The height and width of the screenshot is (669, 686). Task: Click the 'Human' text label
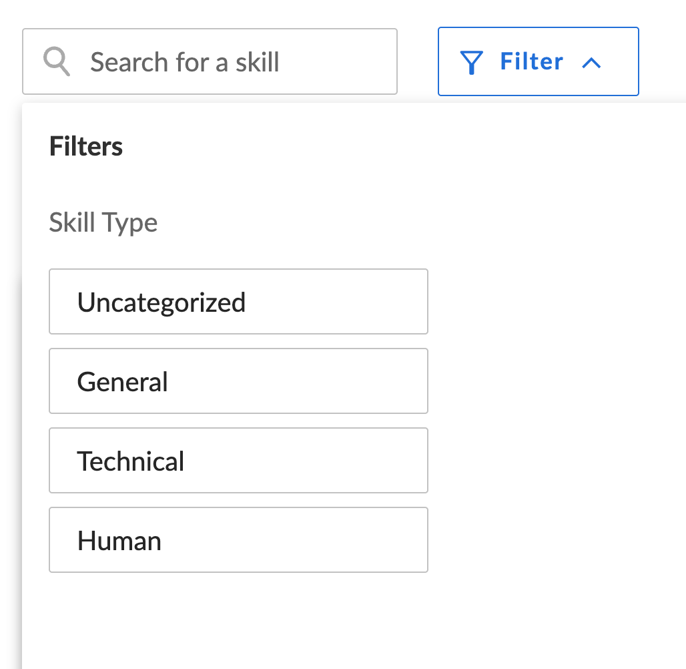pyautogui.click(x=119, y=541)
